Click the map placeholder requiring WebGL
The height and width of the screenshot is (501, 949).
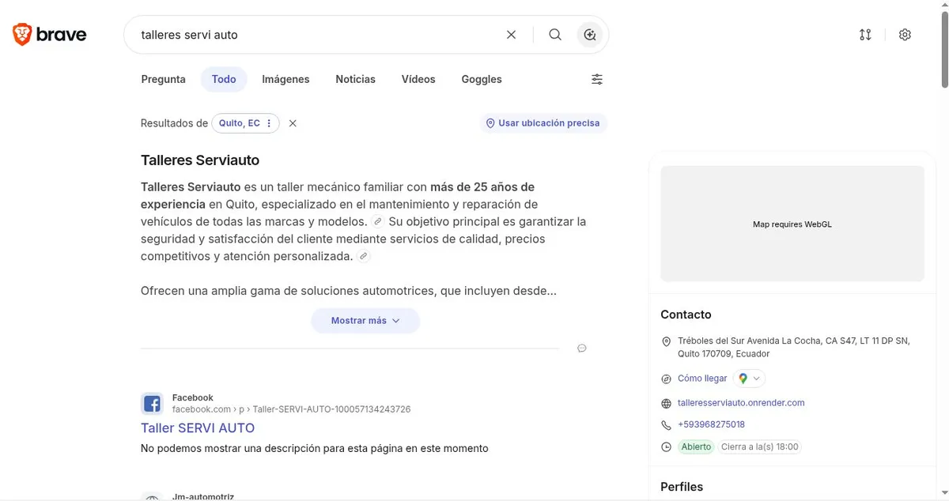[792, 224]
